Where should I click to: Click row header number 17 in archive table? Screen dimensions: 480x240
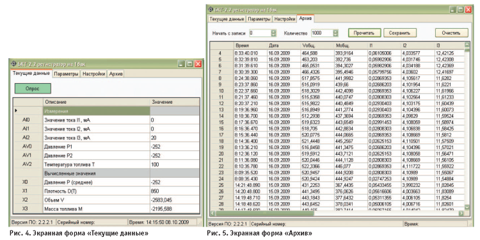click(222, 134)
